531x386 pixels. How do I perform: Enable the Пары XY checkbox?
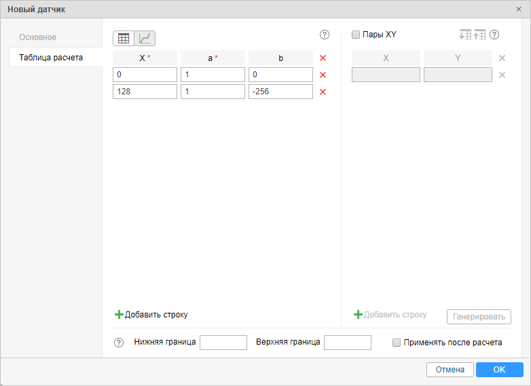coord(356,35)
